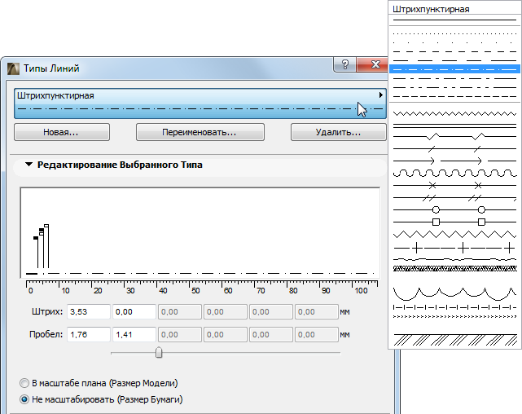This screenshot has width=522, height=414.
Task: Select 'Не масштабировать (Размер Бумаги)' radio
Action: pos(24,399)
